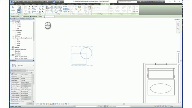The width and height of the screenshot is (192, 108).
Task: Open the Manage ribbon tab
Action: 83,4
